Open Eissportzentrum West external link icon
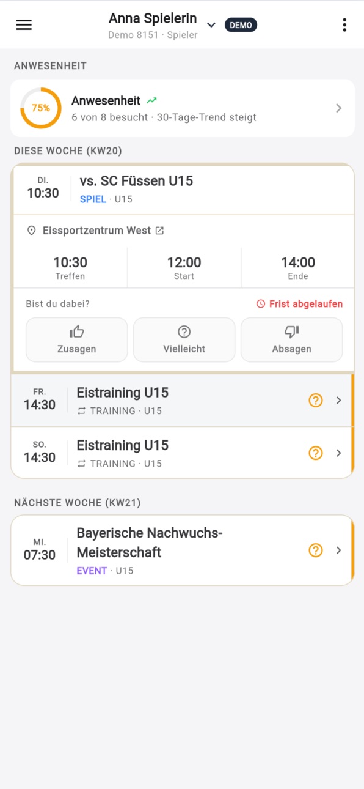This screenshot has height=789, width=364. click(159, 231)
